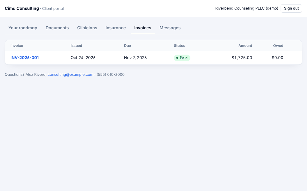Select the Insurance tab
Image resolution: width=307 pixels, height=191 pixels.
coord(115,28)
